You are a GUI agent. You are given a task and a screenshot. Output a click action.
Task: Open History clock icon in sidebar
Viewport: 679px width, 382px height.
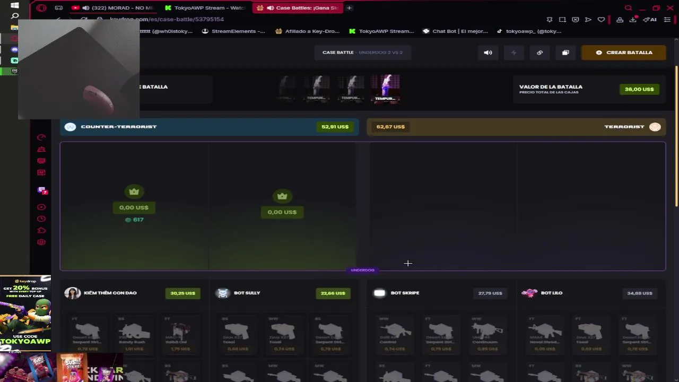click(41, 219)
